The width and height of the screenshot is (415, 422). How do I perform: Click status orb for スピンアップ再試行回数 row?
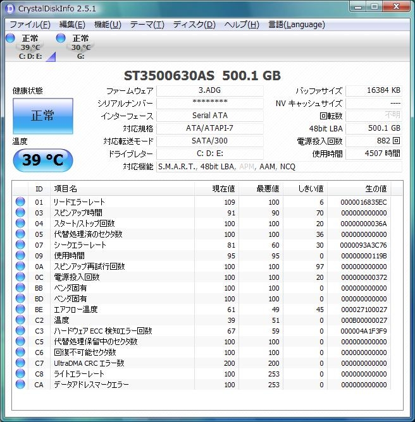pyautogui.click(x=20, y=267)
